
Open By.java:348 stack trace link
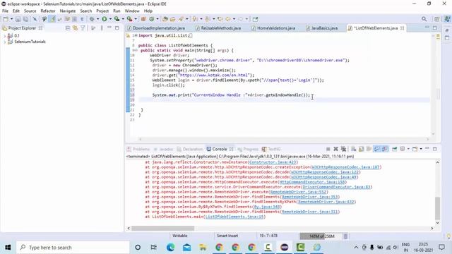click(x=267, y=207)
